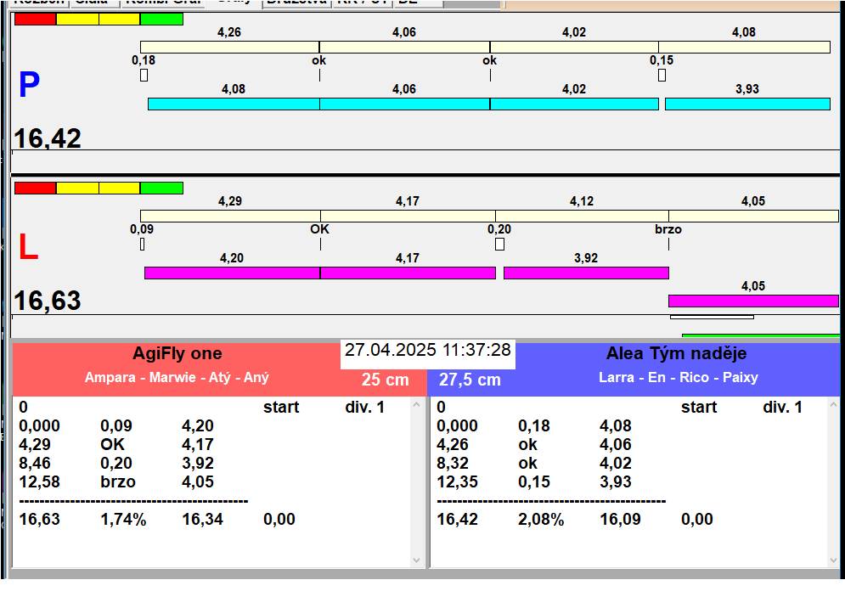Click the green start light in lane L
Viewport: 845px width, 608px height.
[x=161, y=188]
